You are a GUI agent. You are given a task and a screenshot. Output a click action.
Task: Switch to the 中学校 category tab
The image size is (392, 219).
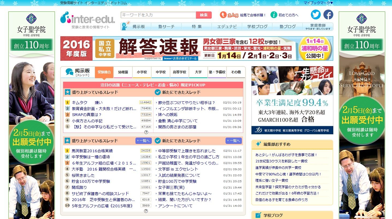161,72
